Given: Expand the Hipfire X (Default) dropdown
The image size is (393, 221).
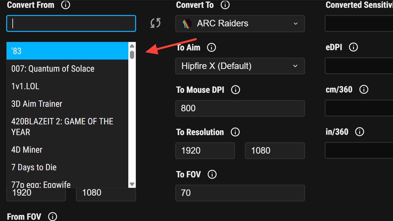Looking at the screenshot, I should 240,66.
